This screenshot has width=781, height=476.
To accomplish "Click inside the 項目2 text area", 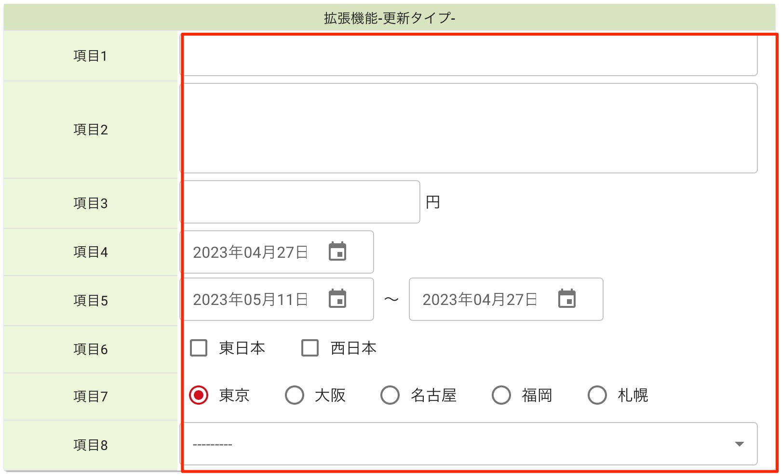I will (x=469, y=128).
